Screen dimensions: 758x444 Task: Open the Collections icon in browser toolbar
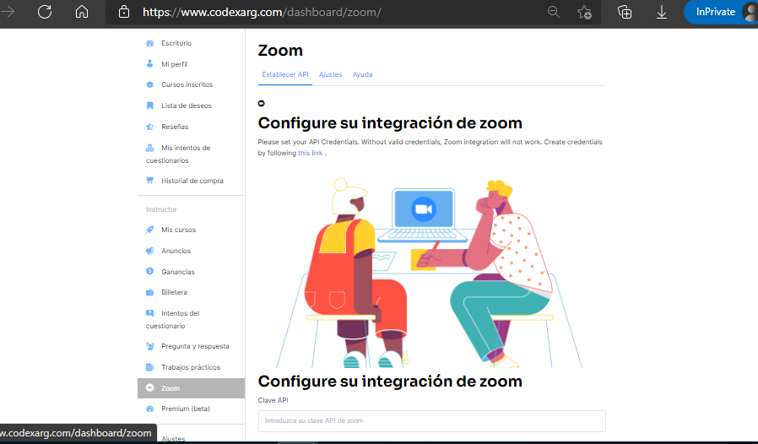click(625, 12)
